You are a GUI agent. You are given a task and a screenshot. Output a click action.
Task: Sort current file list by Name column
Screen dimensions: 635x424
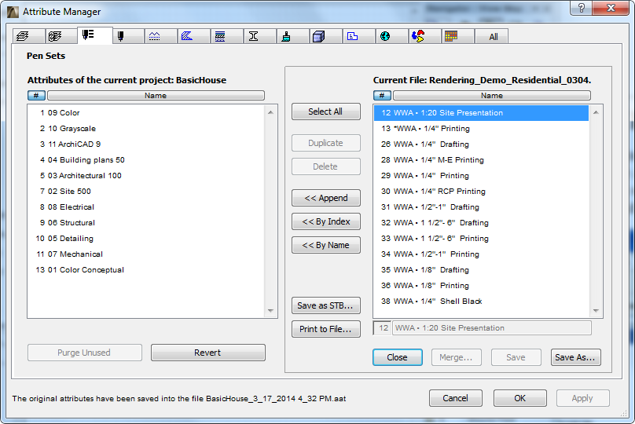point(492,96)
